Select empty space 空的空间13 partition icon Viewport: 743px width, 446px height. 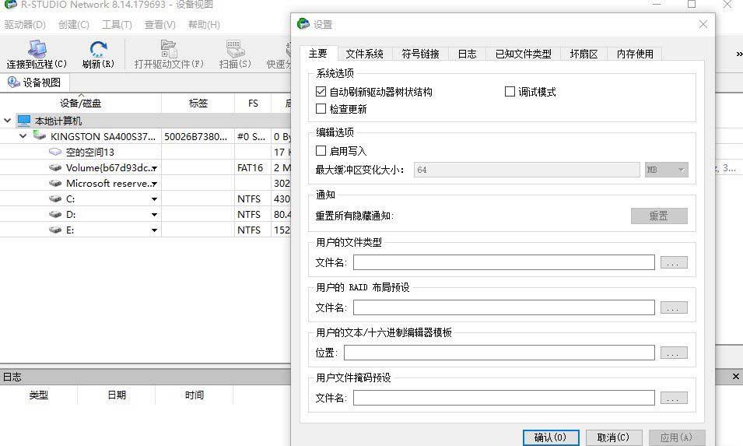pos(55,152)
